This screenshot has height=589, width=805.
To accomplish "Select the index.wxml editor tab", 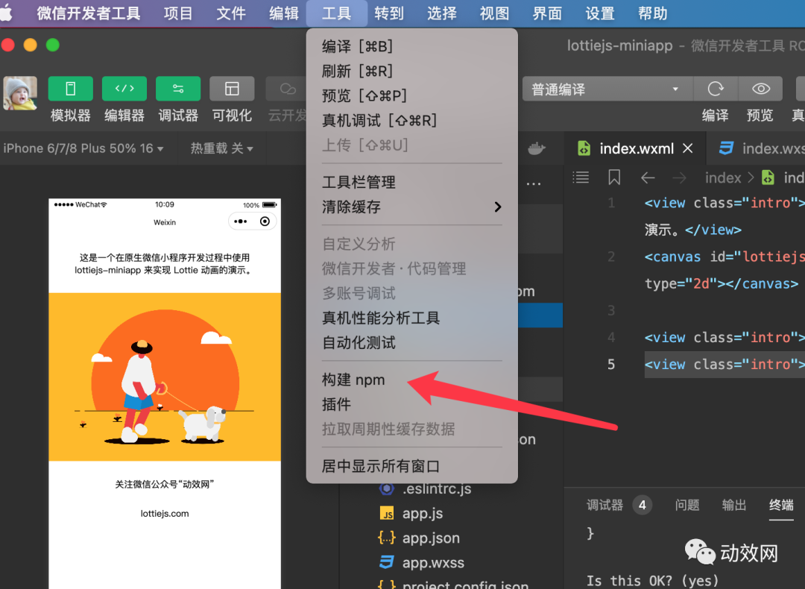I will click(635, 148).
